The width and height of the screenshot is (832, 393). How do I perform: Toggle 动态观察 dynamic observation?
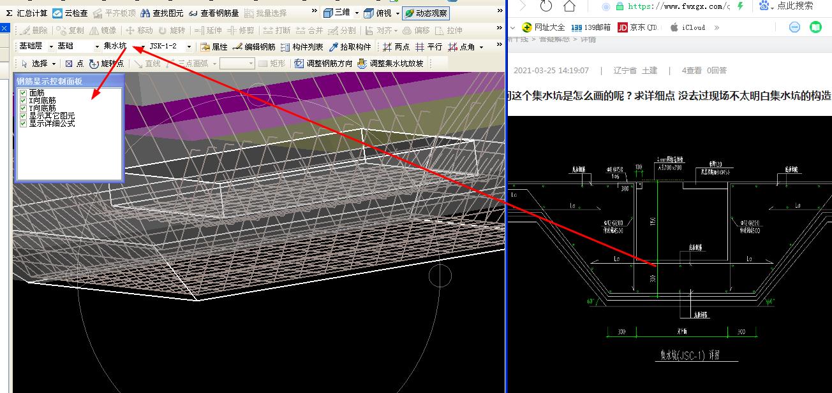[426, 13]
